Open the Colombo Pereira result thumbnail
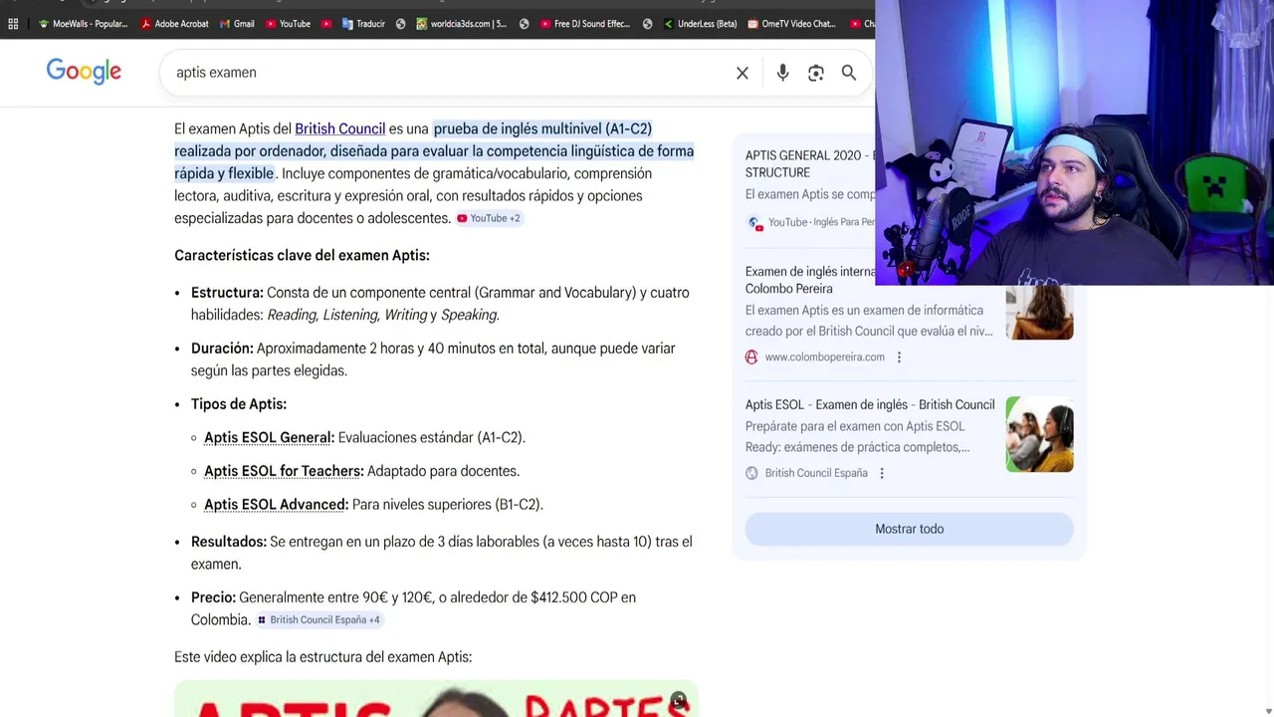This screenshot has width=1274, height=717. tap(1039, 313)
